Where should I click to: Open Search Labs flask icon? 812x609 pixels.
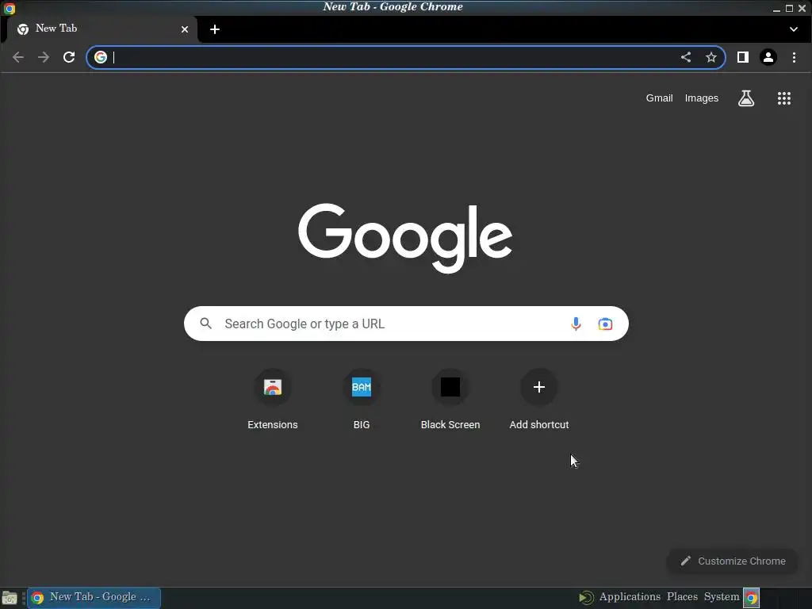[745, 98]
